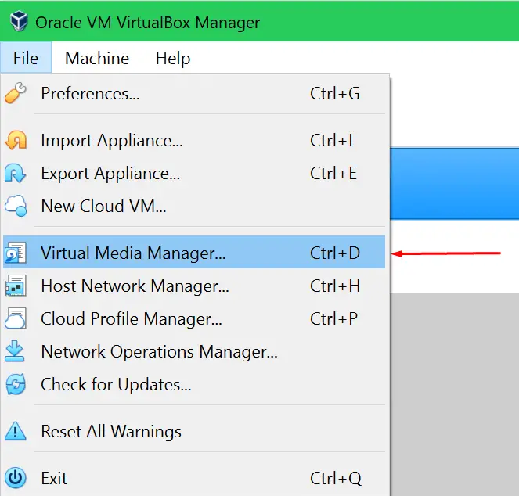Click the Export Appliance blue arrow icon
519x496 pixels.
coord(15,173)
